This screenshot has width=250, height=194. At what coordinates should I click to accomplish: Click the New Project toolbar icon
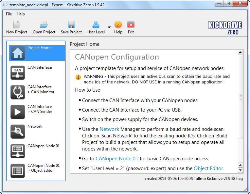[17, 25]
